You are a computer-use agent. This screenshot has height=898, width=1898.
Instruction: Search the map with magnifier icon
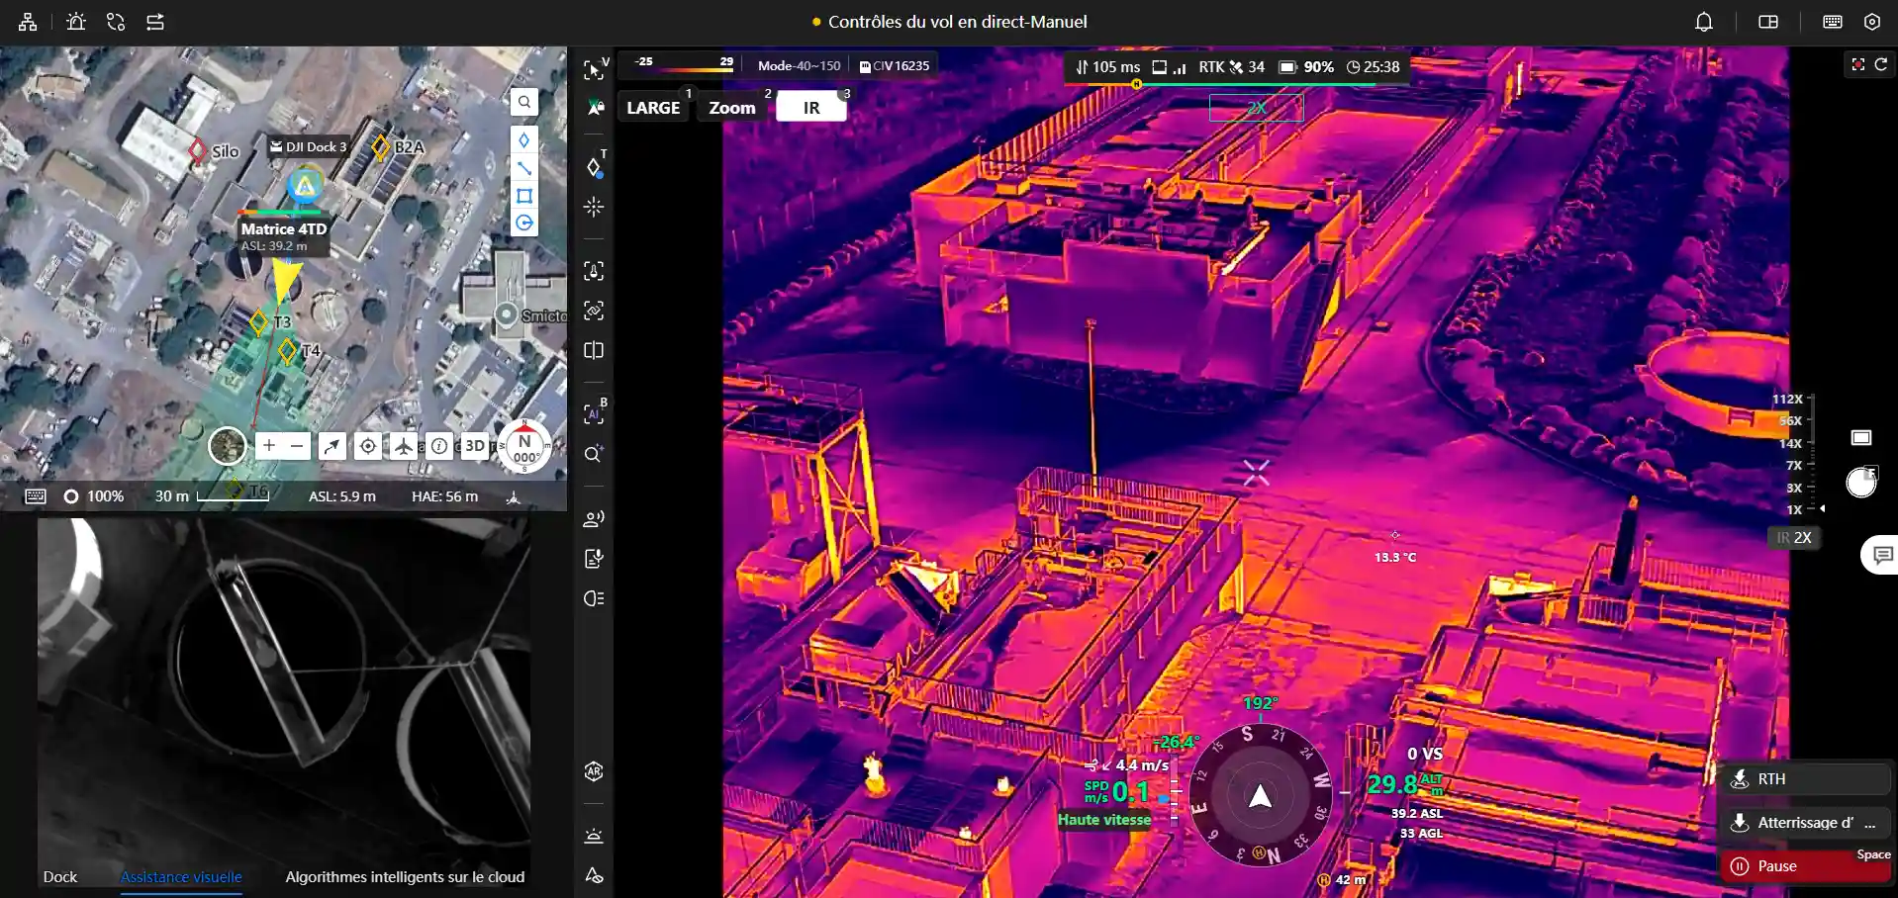[524, 102]
